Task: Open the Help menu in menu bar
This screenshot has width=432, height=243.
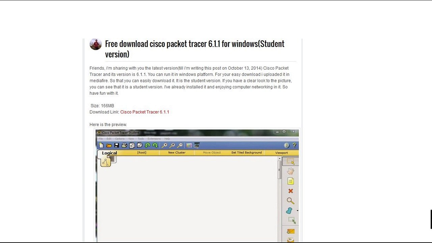Action: pyautogui.click(x=167, y=139)
